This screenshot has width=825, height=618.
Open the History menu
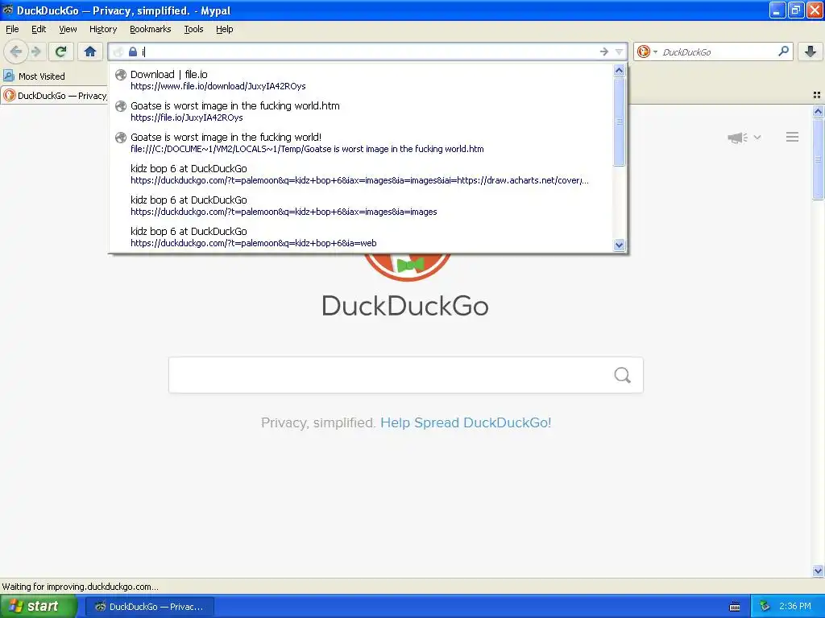pyautogui.click(x=102, y=29)
